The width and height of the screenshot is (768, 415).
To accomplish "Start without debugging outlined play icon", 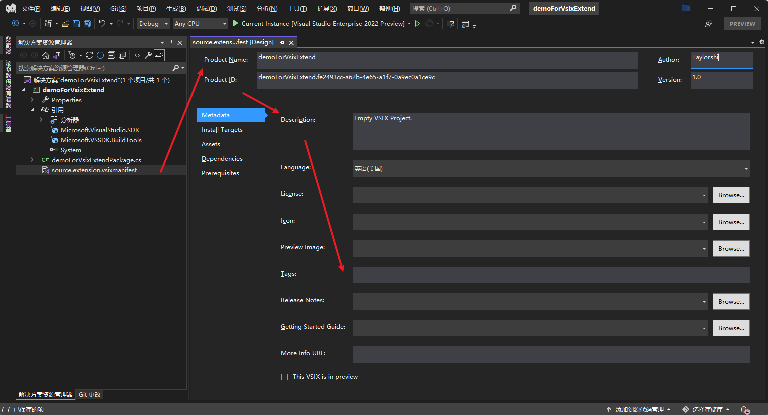I will tap(417, 23).
